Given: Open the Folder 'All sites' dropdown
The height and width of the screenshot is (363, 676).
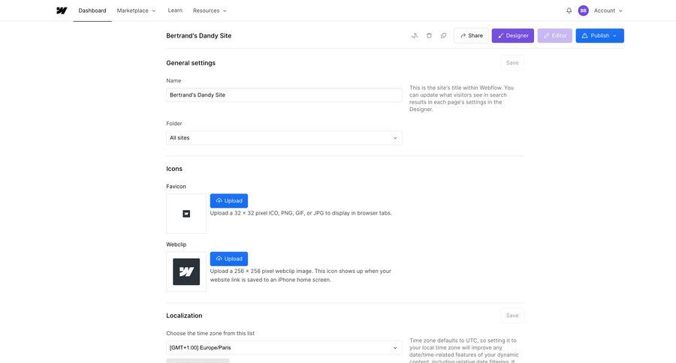Looking at the screenshot, I should point(284,138).
